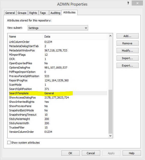Click the vertical scrollbar thumb

pos(110,112)
